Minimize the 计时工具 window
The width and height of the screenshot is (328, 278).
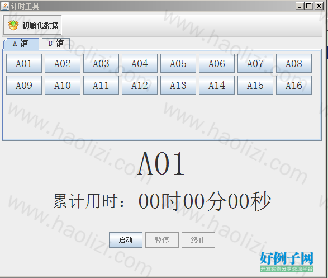[x=300, y=6]
